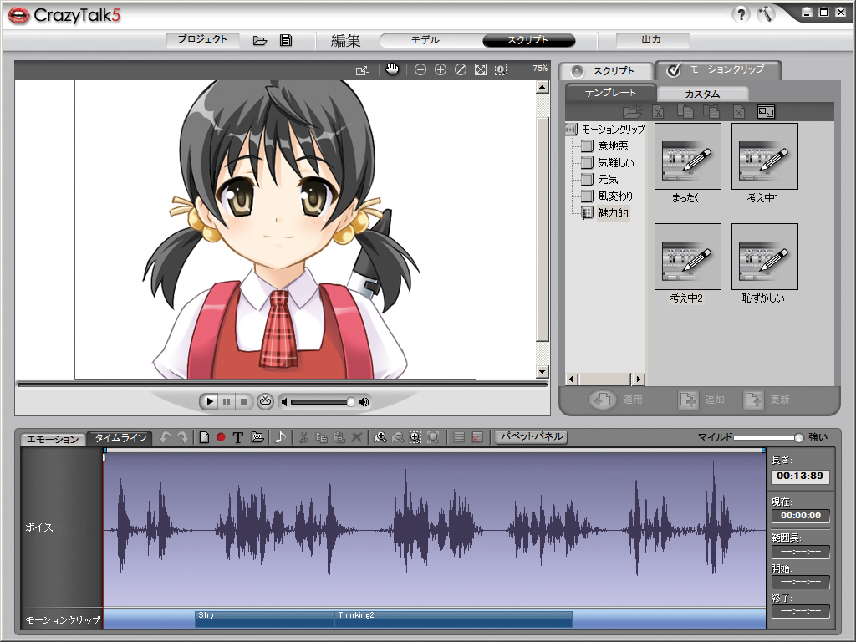Screen dimensions: 856x642
Task: Cut selection with scissors icon
Action: coord(303,437)
